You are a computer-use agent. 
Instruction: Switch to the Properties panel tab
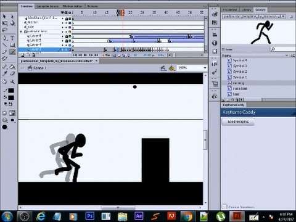230,10
